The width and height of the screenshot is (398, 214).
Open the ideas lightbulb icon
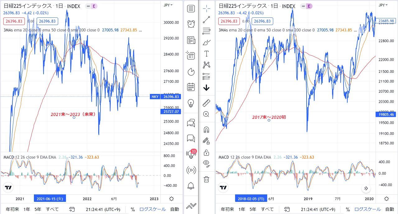point(191,103)
